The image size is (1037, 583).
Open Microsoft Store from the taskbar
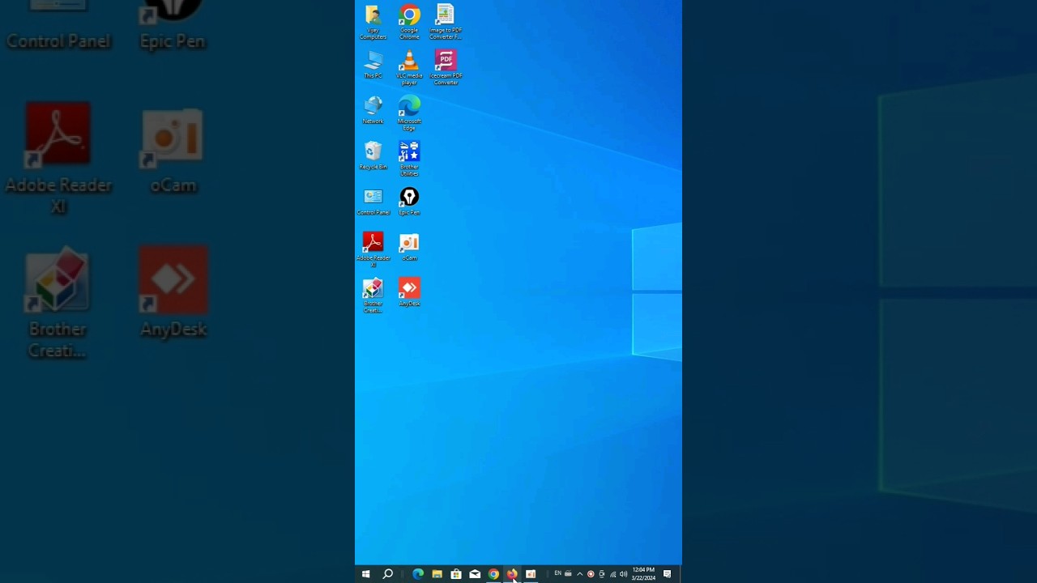(456, 574)
